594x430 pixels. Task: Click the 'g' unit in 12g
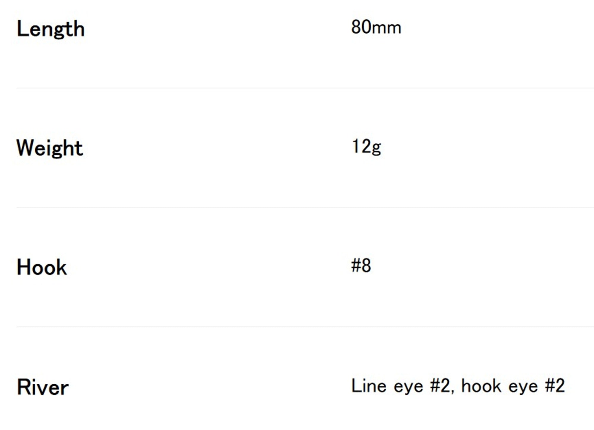(x=376, y=149)
